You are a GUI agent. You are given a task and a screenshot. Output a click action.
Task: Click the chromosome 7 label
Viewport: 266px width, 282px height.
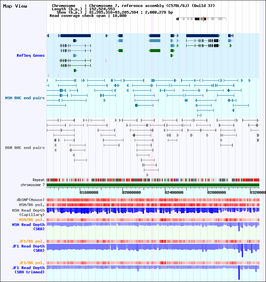click(x=33, y=185)
